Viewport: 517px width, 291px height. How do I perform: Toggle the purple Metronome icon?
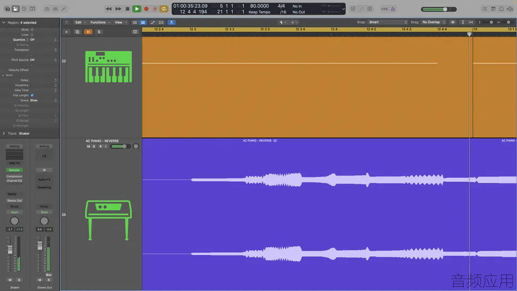pos(393,9)
